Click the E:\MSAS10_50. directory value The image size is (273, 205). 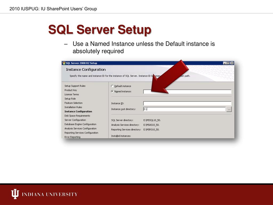[x=151, y=125]
